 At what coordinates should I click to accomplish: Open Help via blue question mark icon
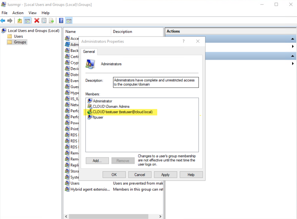click(61, 21)
